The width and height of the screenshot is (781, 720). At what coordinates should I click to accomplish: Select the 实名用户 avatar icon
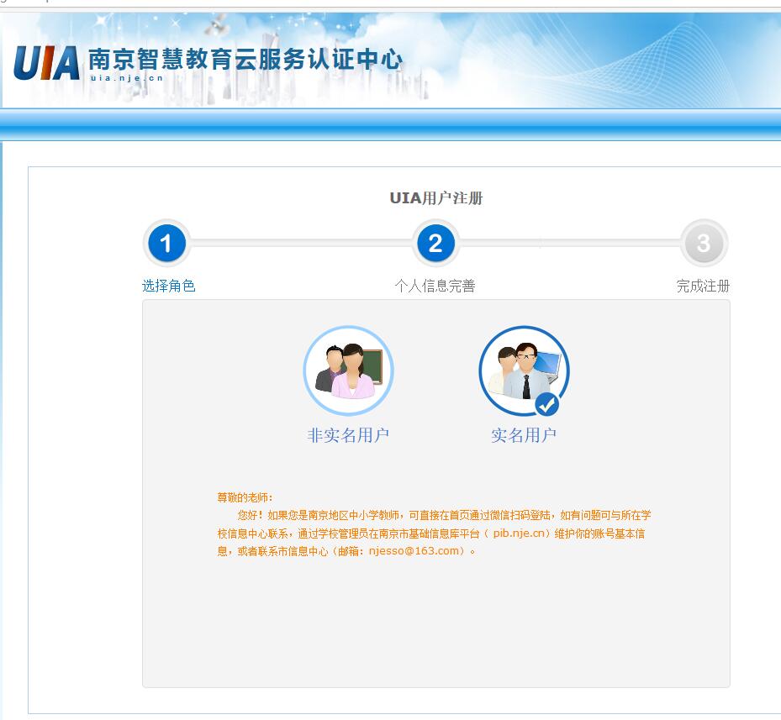click(x=524, y=371)
